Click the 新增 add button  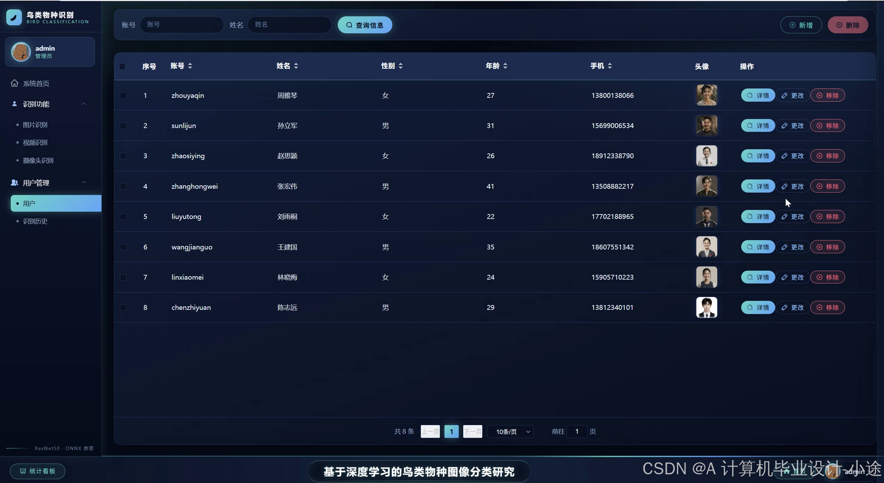(801, 25)
